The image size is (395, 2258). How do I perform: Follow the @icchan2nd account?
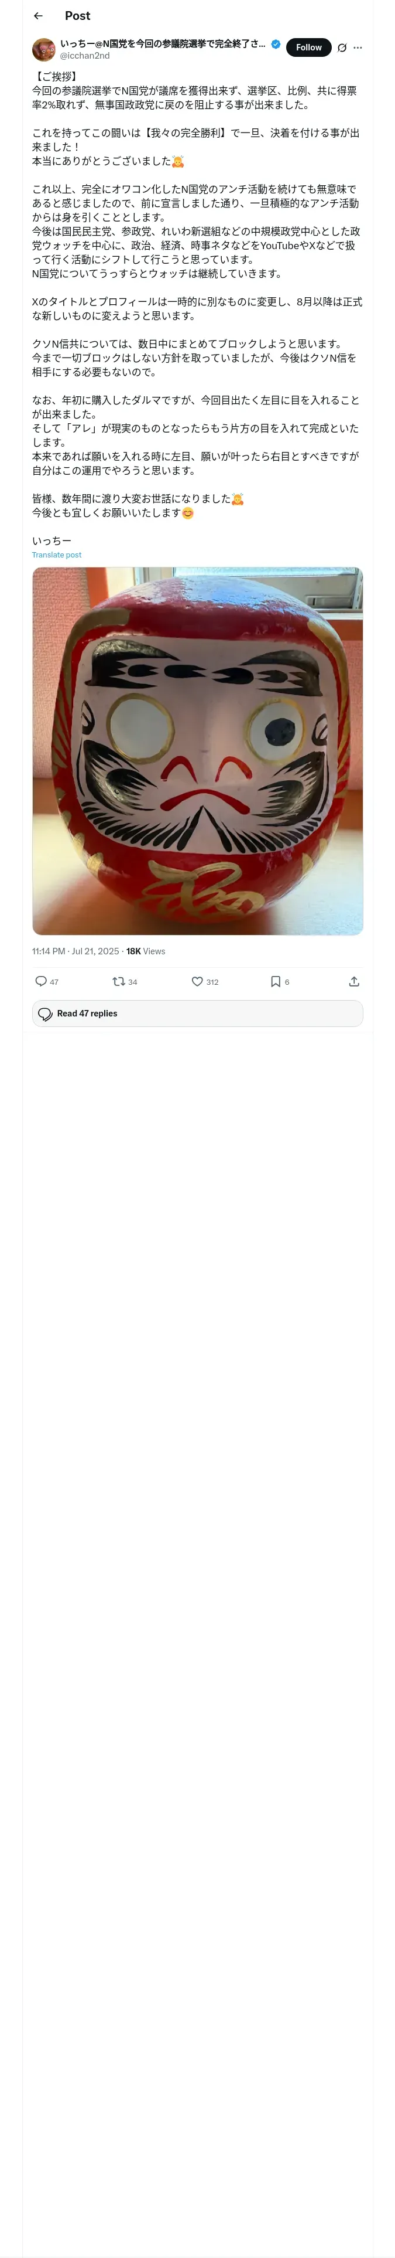[308, 48]
